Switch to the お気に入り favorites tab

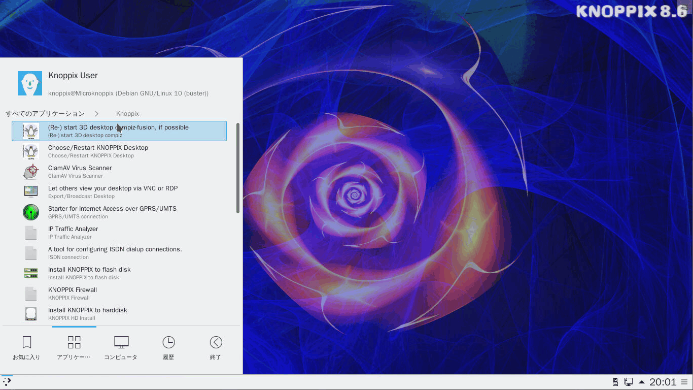[x=26, y=348]
